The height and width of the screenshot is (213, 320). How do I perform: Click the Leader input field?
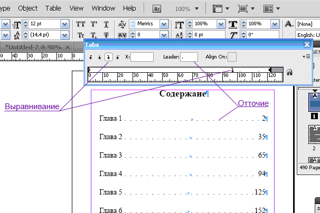coord(189,57)
